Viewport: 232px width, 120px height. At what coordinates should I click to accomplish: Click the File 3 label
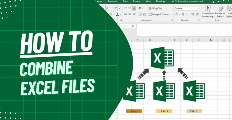point(194,111)
